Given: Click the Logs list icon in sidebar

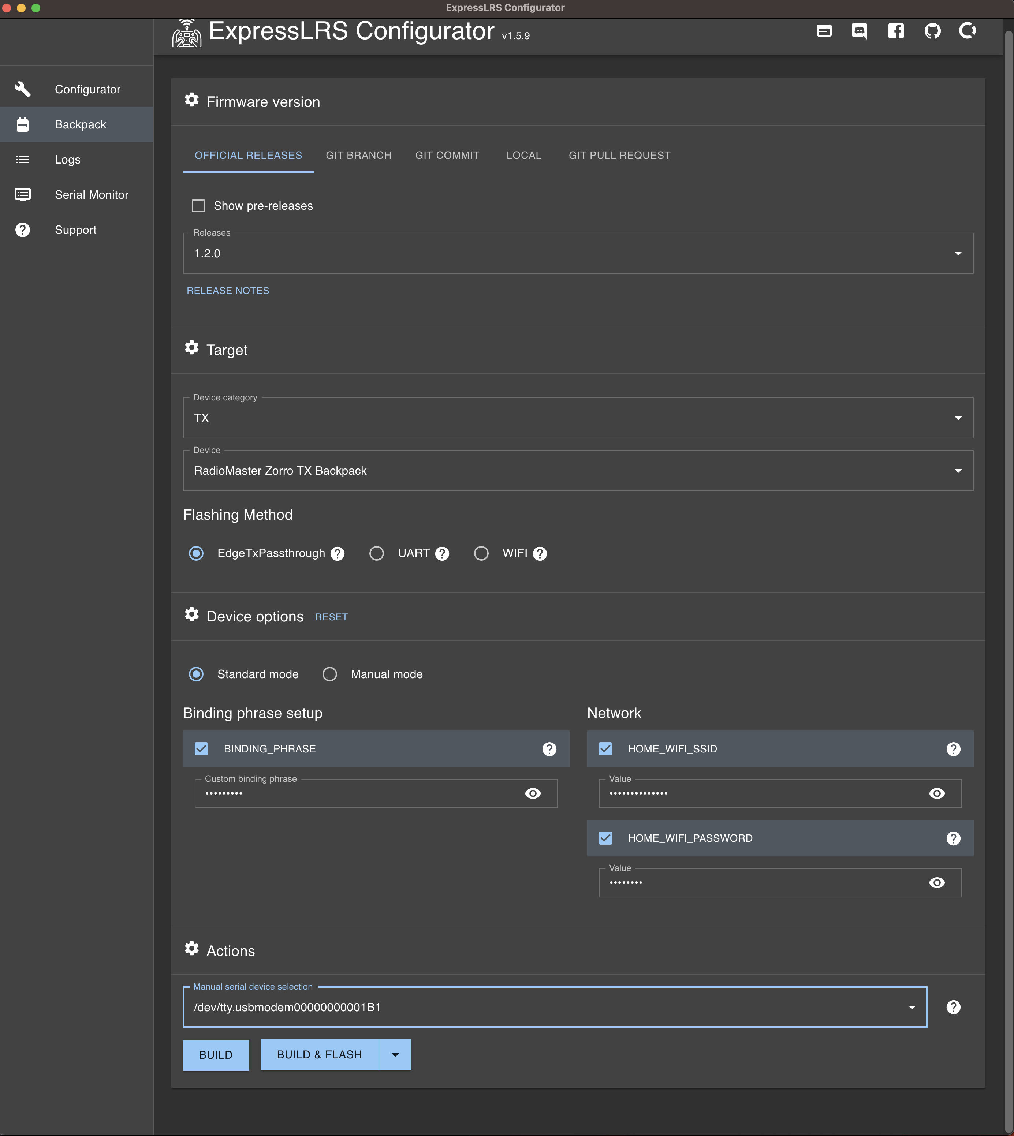Looking at the screenshot, I should [22, 159].
